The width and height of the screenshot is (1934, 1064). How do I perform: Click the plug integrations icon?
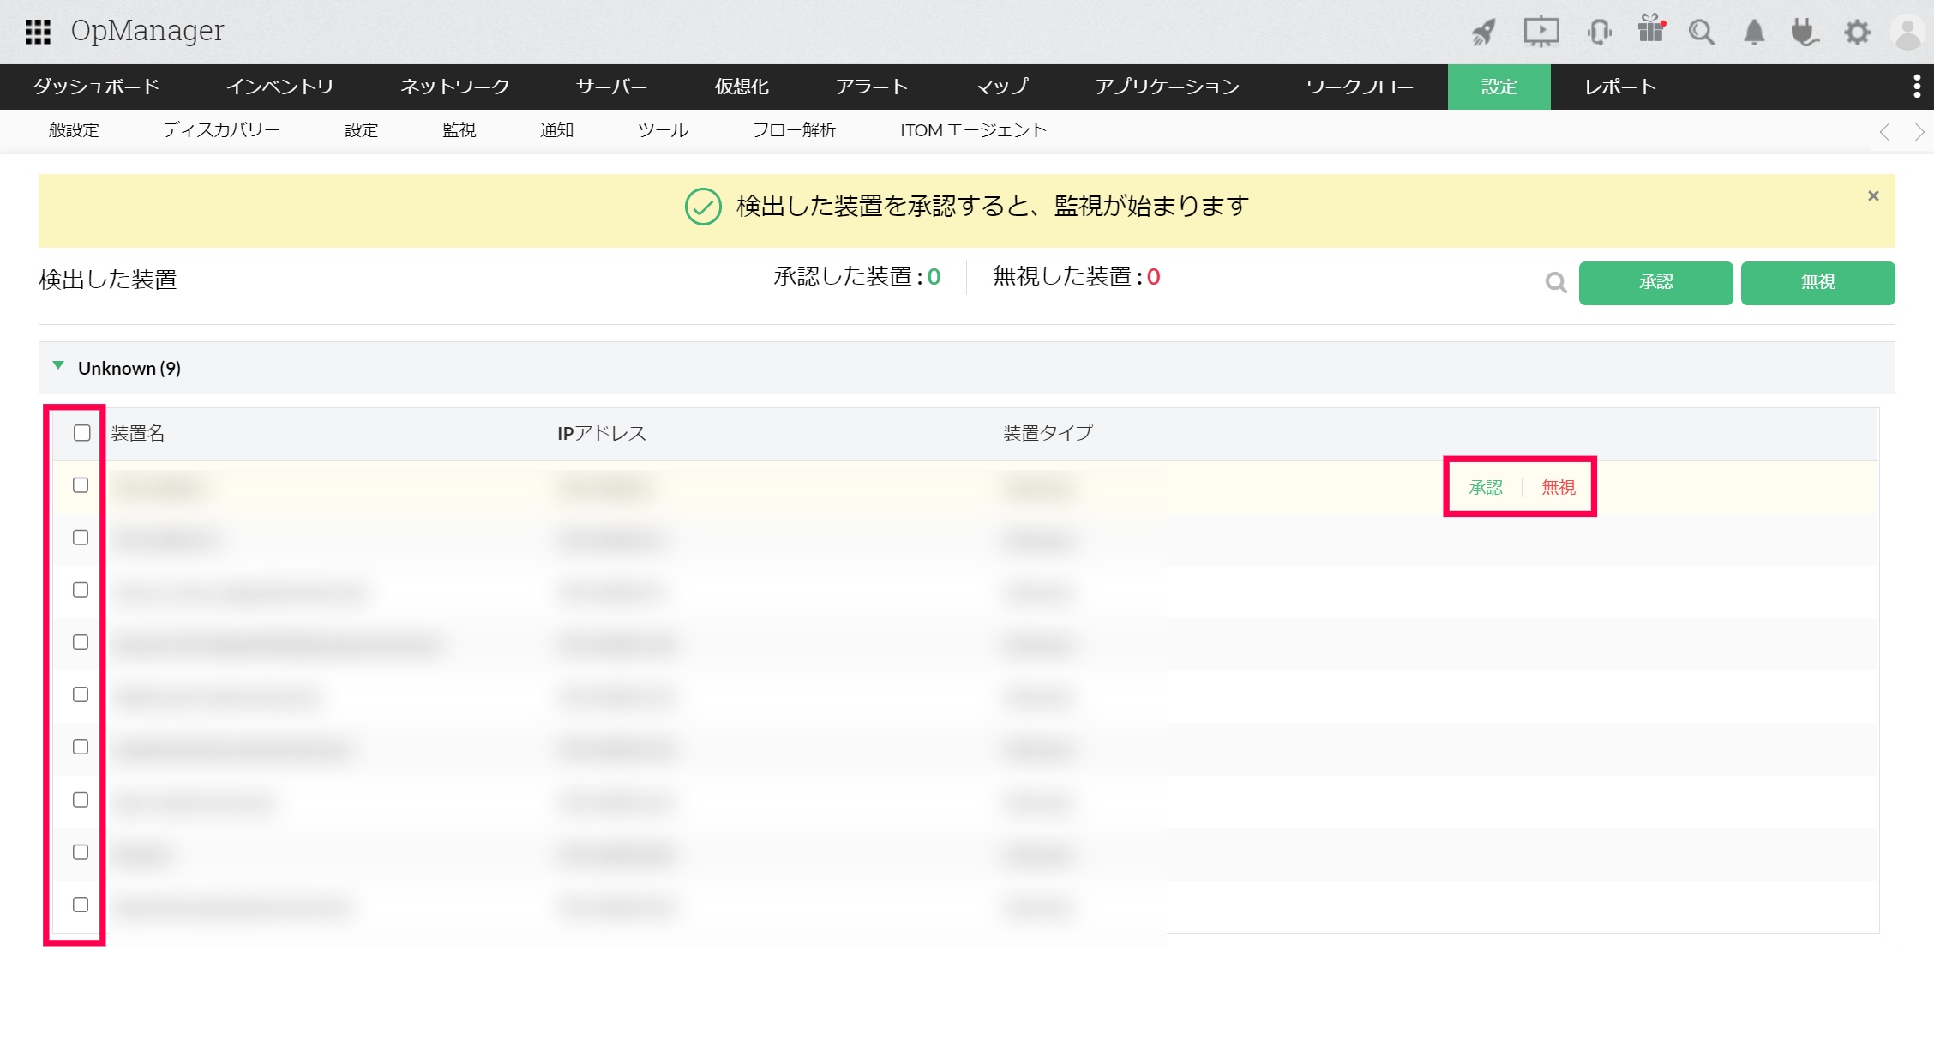click(x=1805, y=33)
